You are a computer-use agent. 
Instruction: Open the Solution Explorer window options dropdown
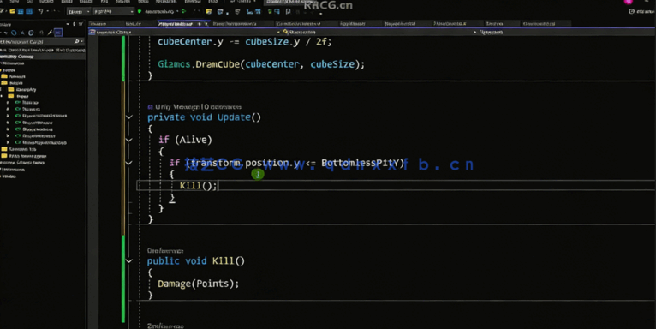click(68, 24)
